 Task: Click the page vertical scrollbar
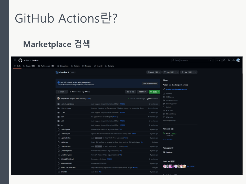coord(242,116)
